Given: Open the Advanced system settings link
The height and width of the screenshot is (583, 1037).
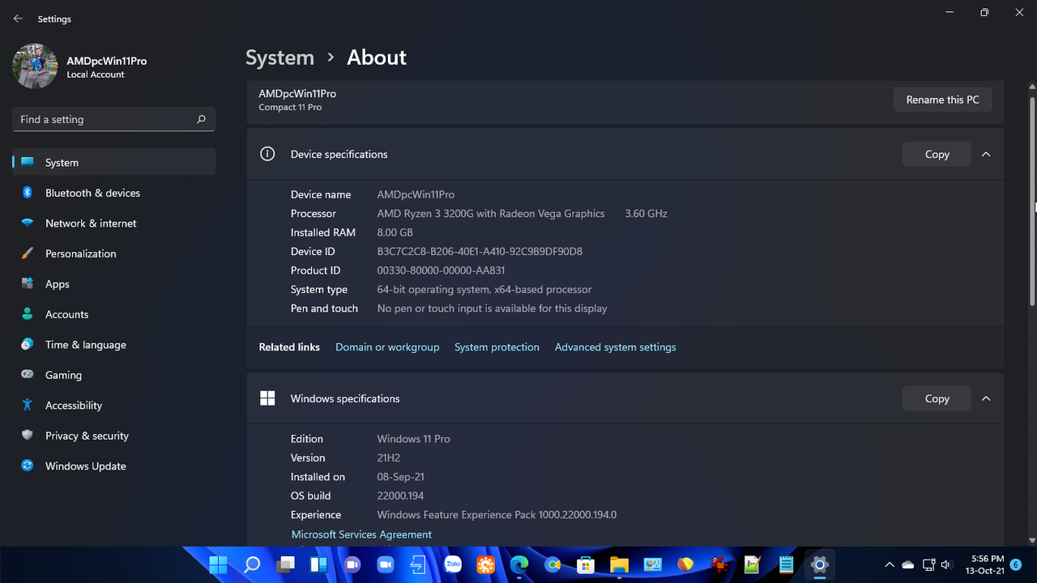Looking at the screenshot, I should [x=615, y=347].
